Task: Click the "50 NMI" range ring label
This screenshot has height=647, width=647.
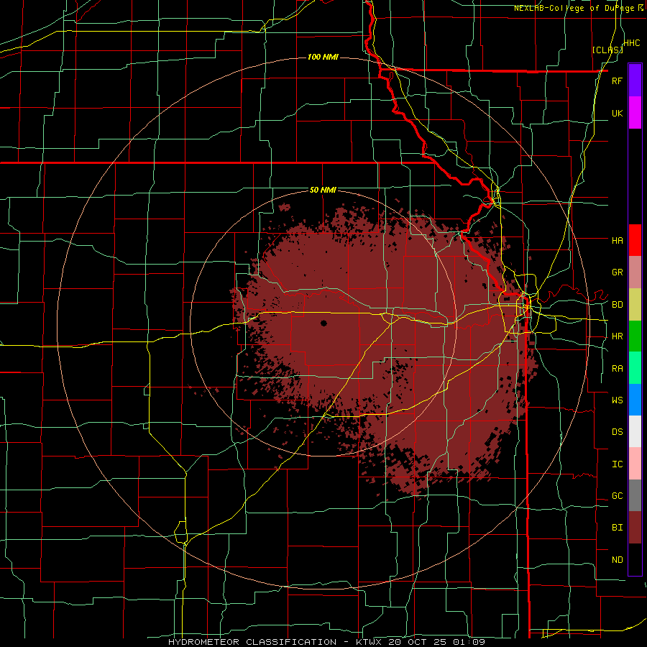Action: 323,191
